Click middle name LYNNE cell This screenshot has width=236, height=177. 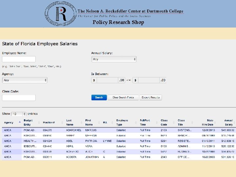point(107,141)
